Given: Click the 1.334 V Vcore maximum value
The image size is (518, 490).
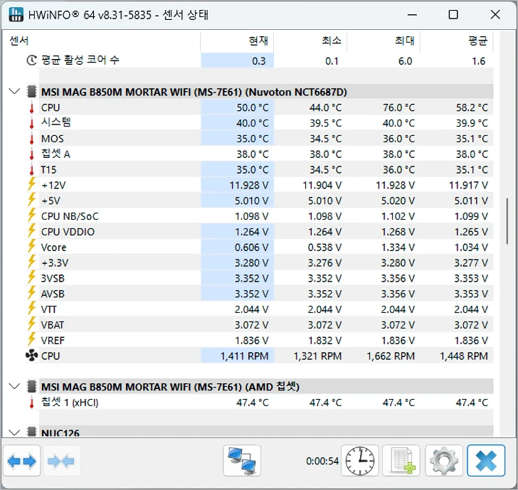Looking at the screenshot, I should [x=398, y=247].
